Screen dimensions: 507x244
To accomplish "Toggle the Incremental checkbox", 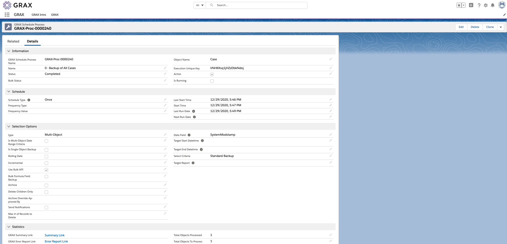I will click(46, 163).
